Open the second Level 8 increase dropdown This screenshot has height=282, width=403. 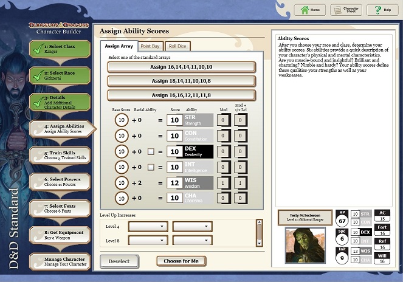(x=193, y=240)
